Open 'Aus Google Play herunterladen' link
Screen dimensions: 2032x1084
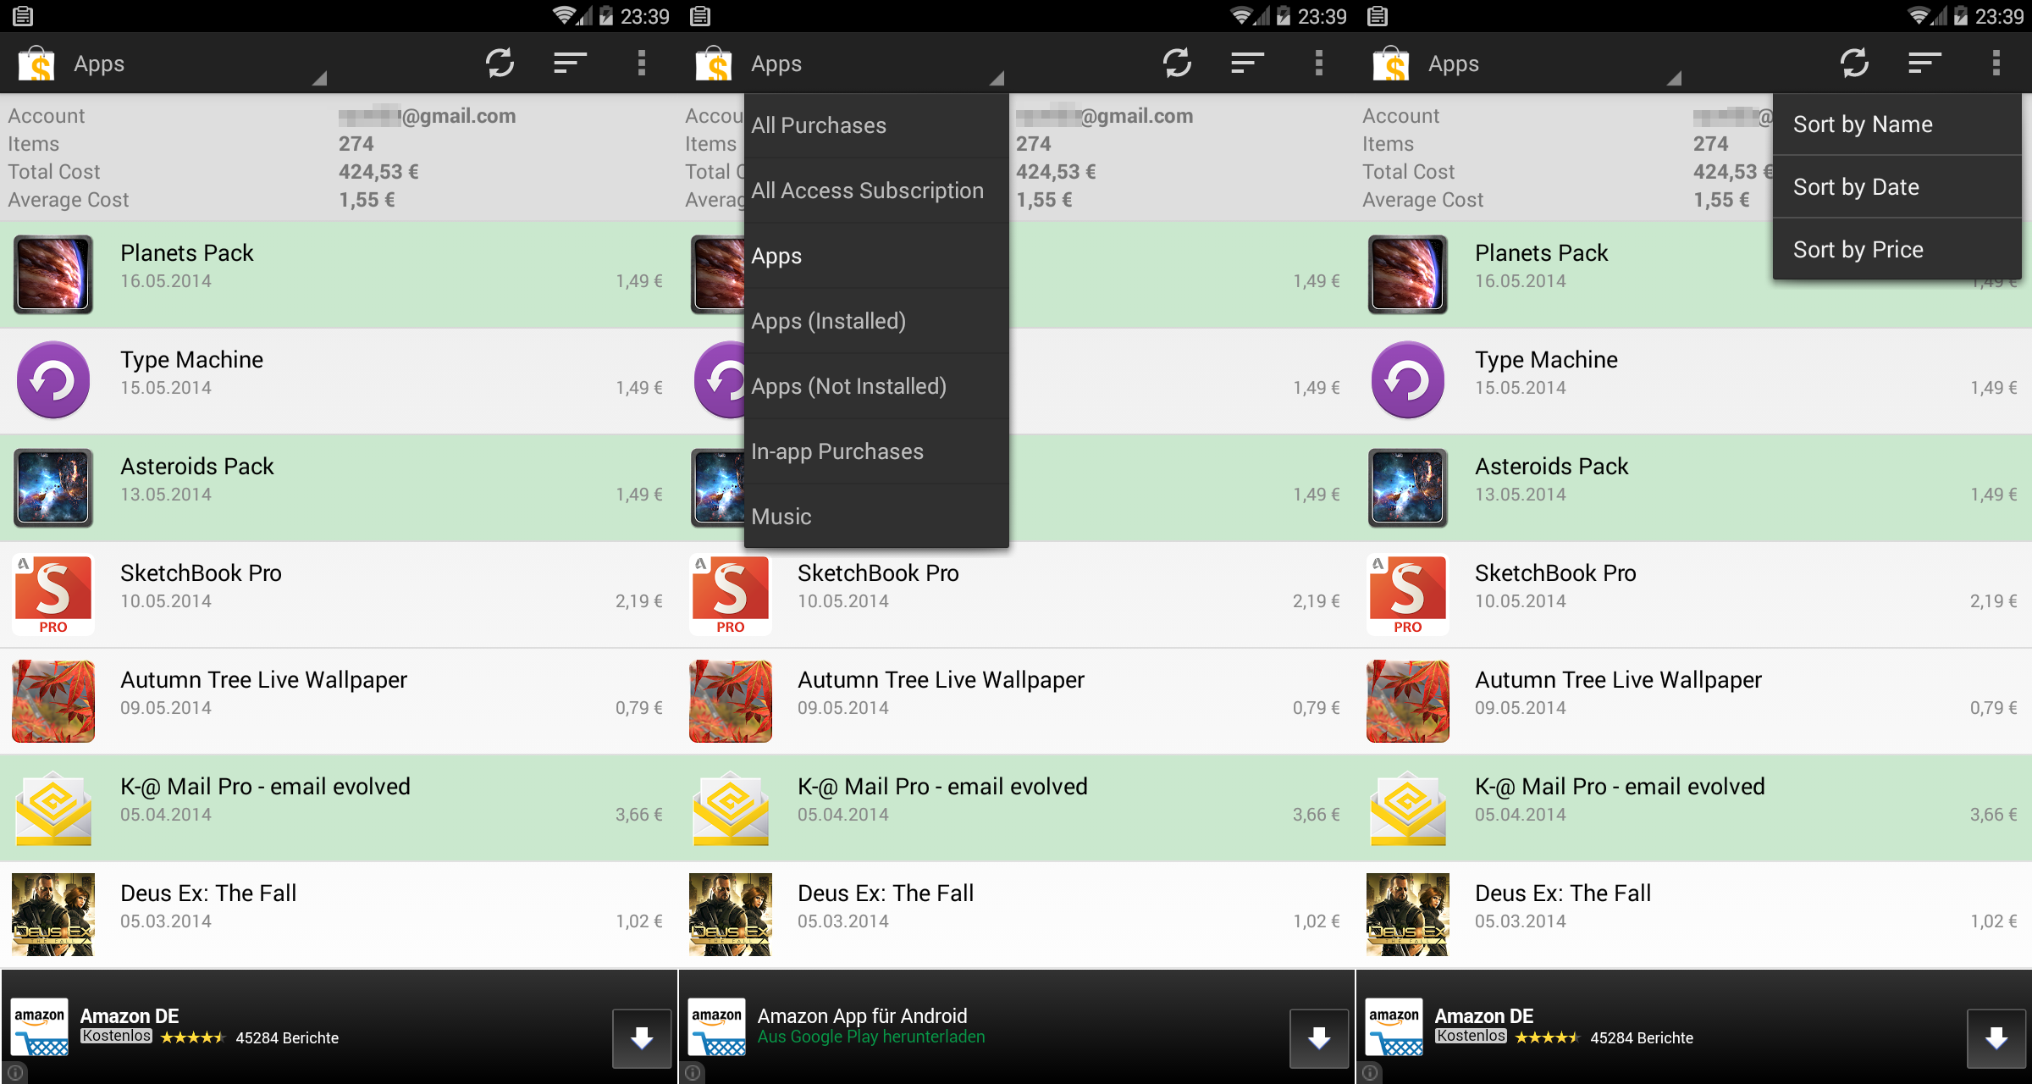click(871, 1037)
